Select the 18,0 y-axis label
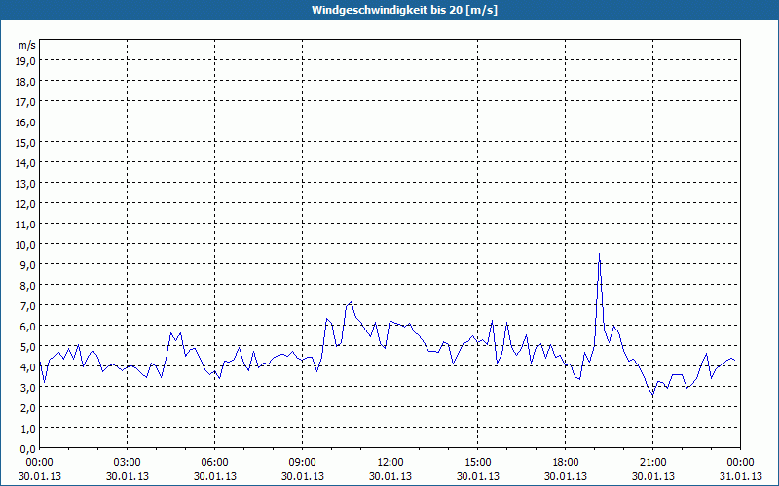The width and height of the screenshot is (779, 486). pos(26,82)
